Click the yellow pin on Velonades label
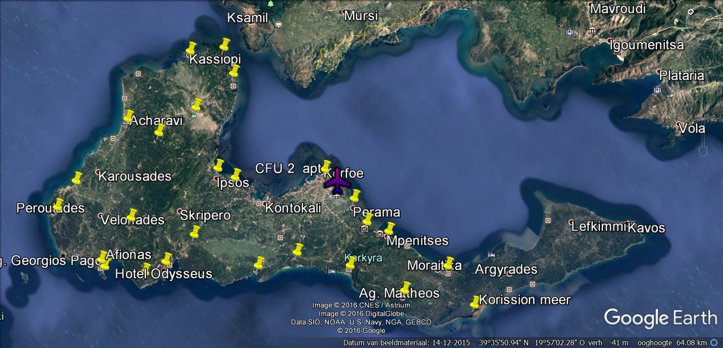This screenshot has height=348, width=723. (131, 215)
